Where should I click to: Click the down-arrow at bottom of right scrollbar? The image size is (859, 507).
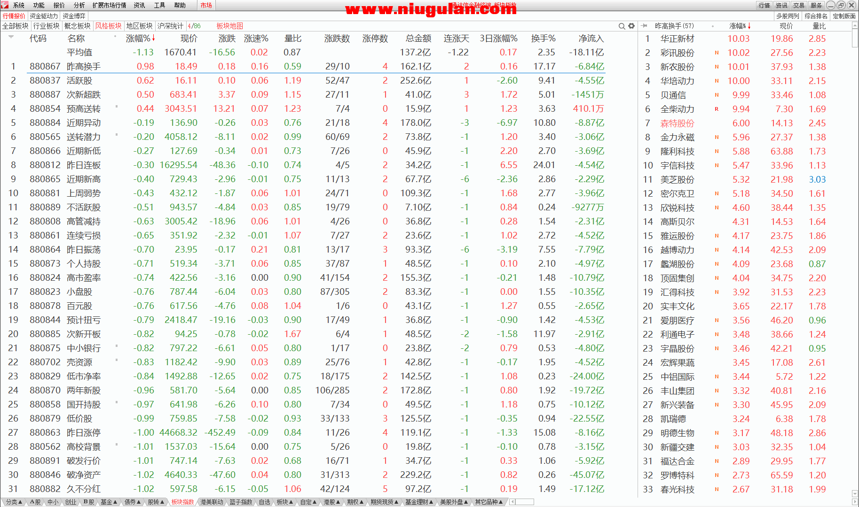[855, 493]
